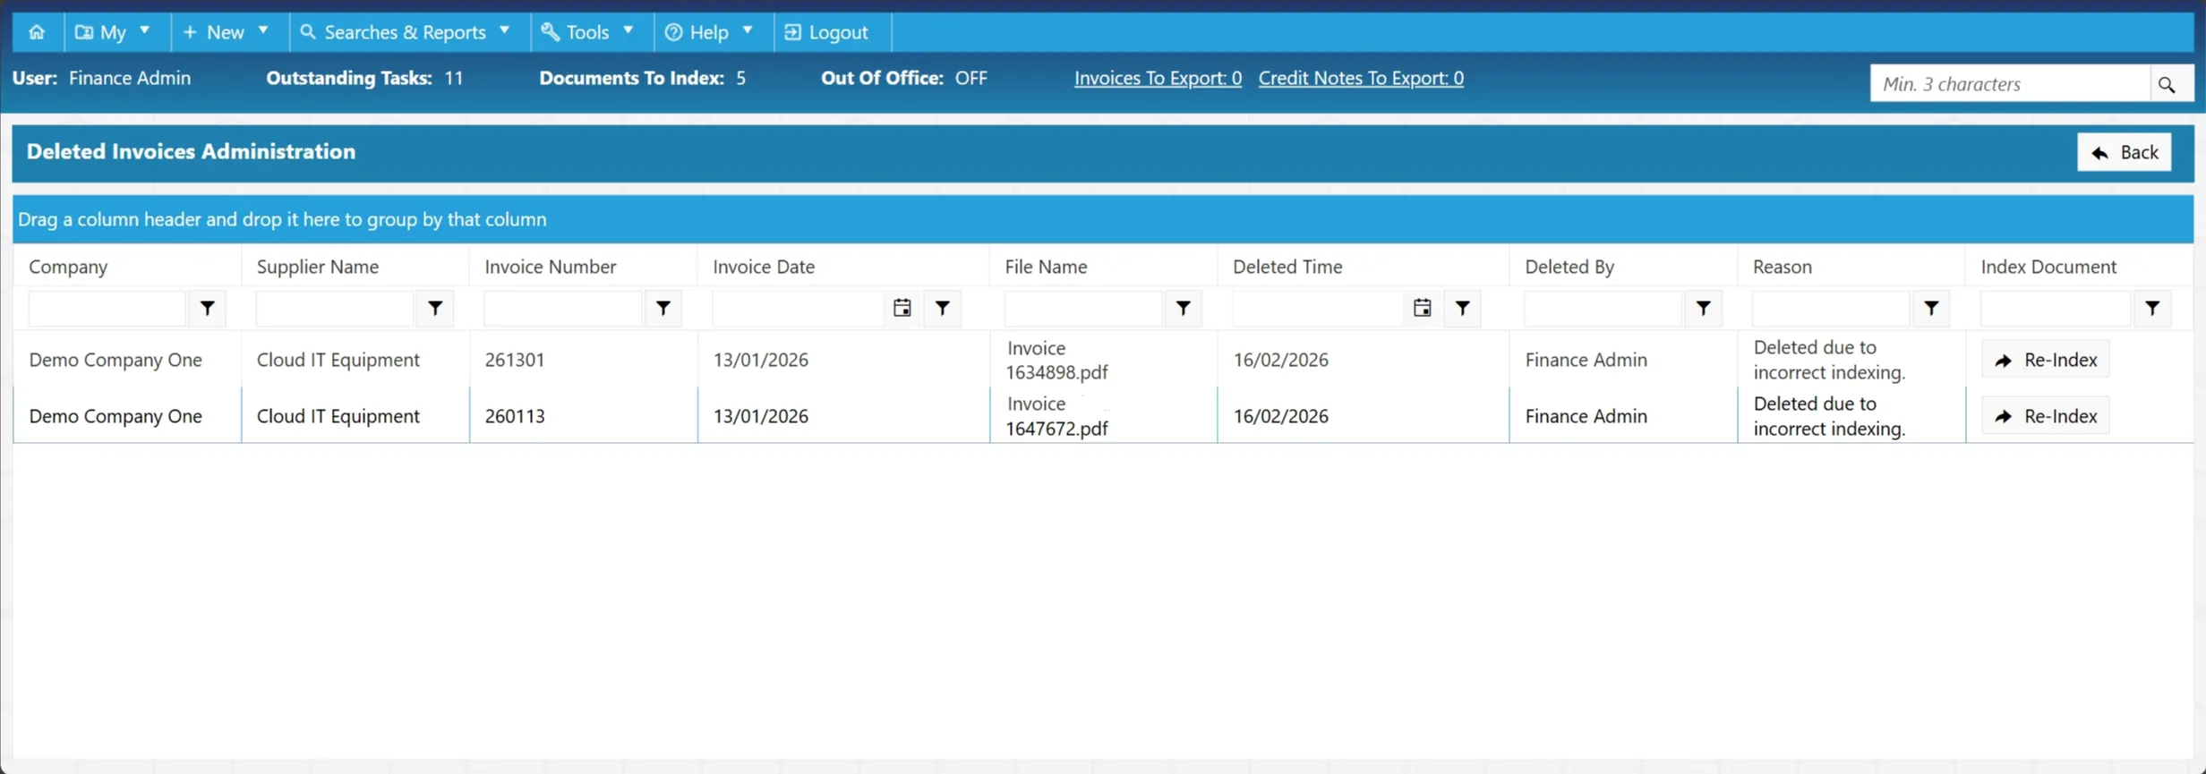Log out using the Logout item
The width and height of the screenshot is (2206, 774).
(x=832, y=32)
